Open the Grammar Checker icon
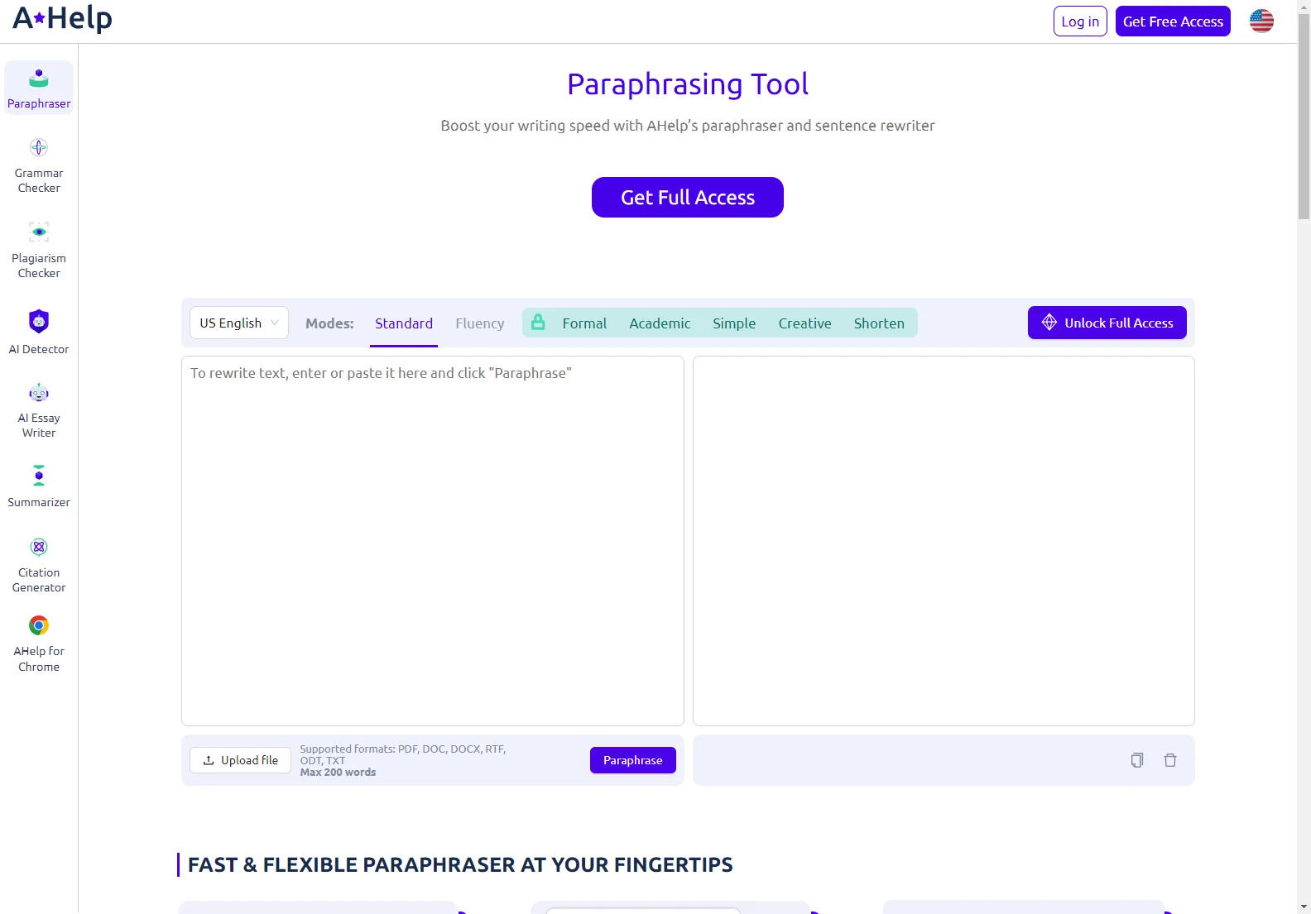Viewport: 1311px width, 914px height. 39,147
